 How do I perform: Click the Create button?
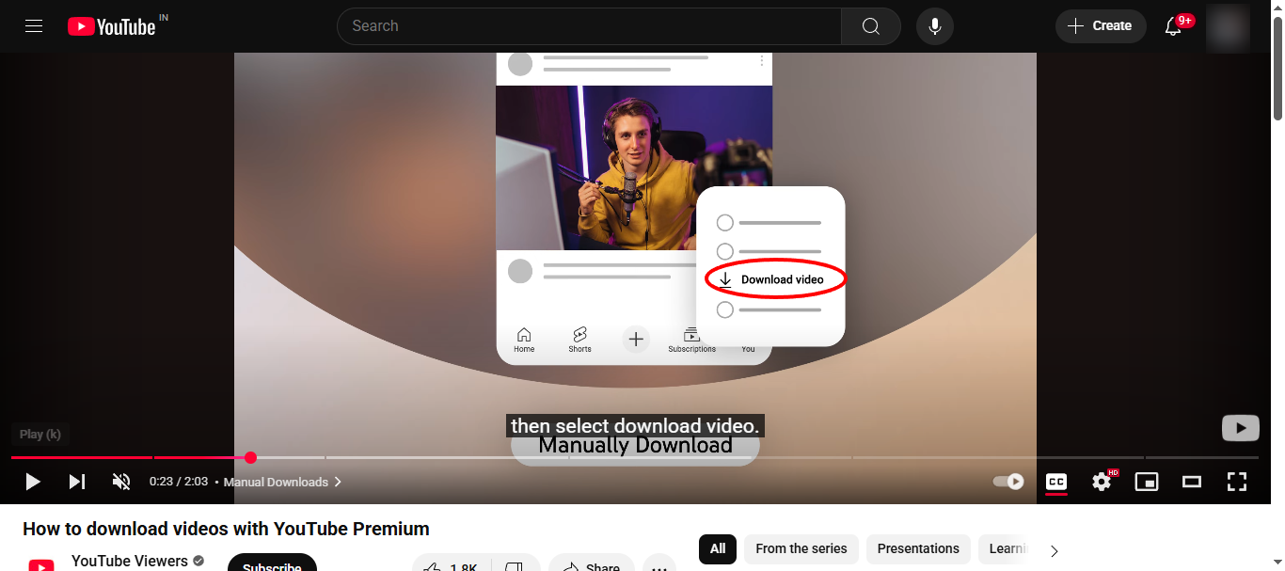coord(1101,26)
